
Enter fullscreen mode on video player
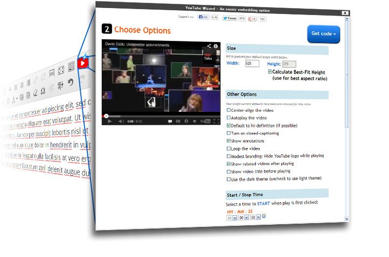coord(217,122)
